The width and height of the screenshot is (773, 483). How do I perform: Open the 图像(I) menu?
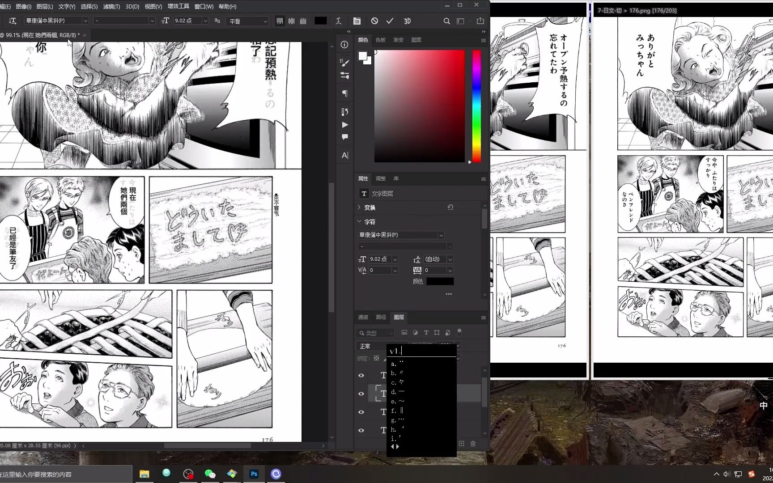coord(23,6)
